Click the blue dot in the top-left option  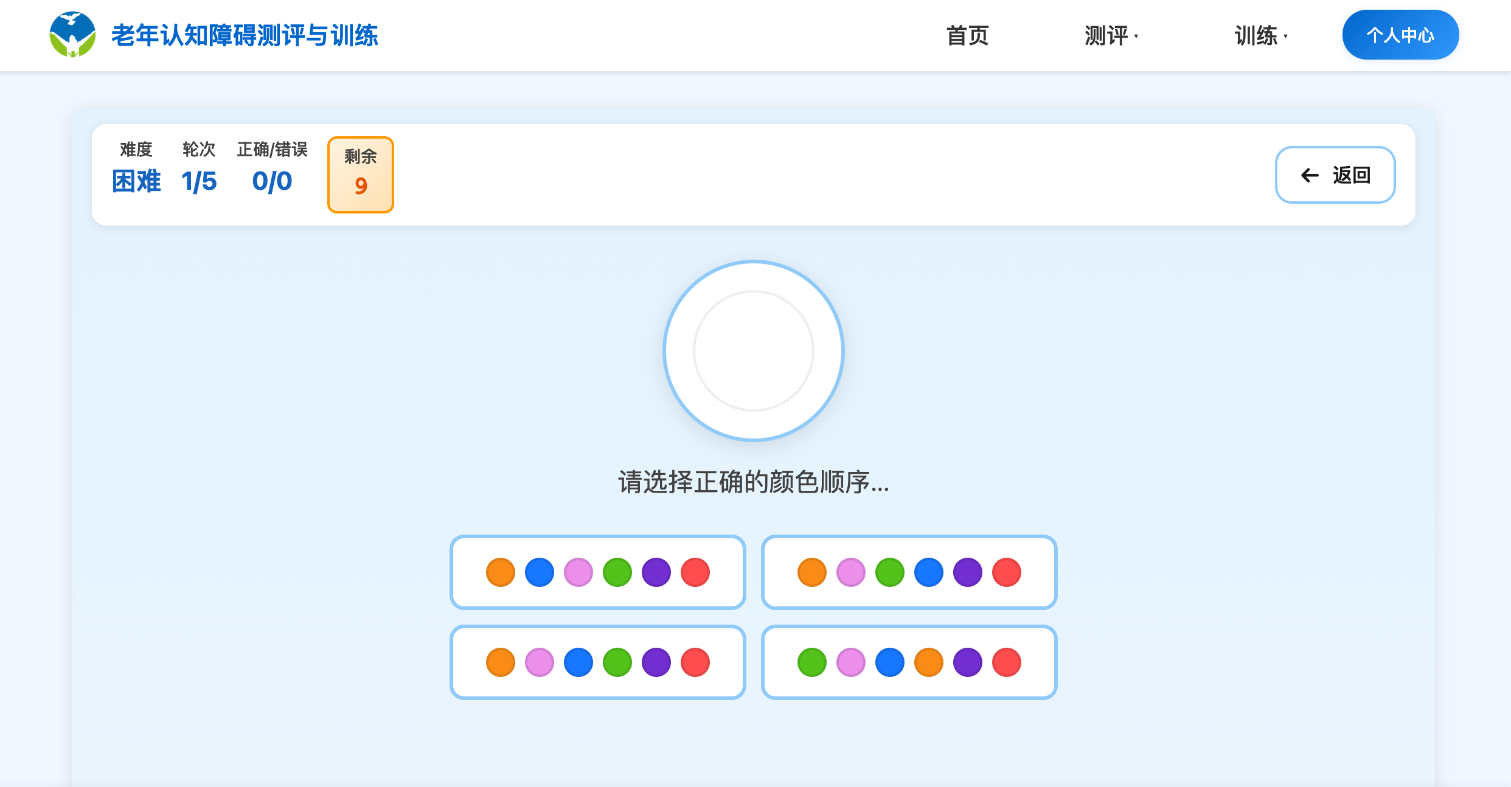coord(538,572)
